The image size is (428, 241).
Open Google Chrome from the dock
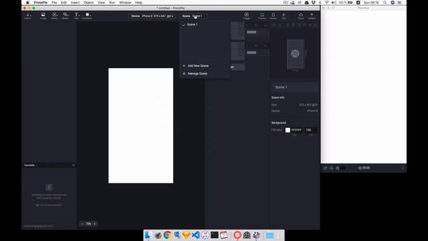[167, 235]
